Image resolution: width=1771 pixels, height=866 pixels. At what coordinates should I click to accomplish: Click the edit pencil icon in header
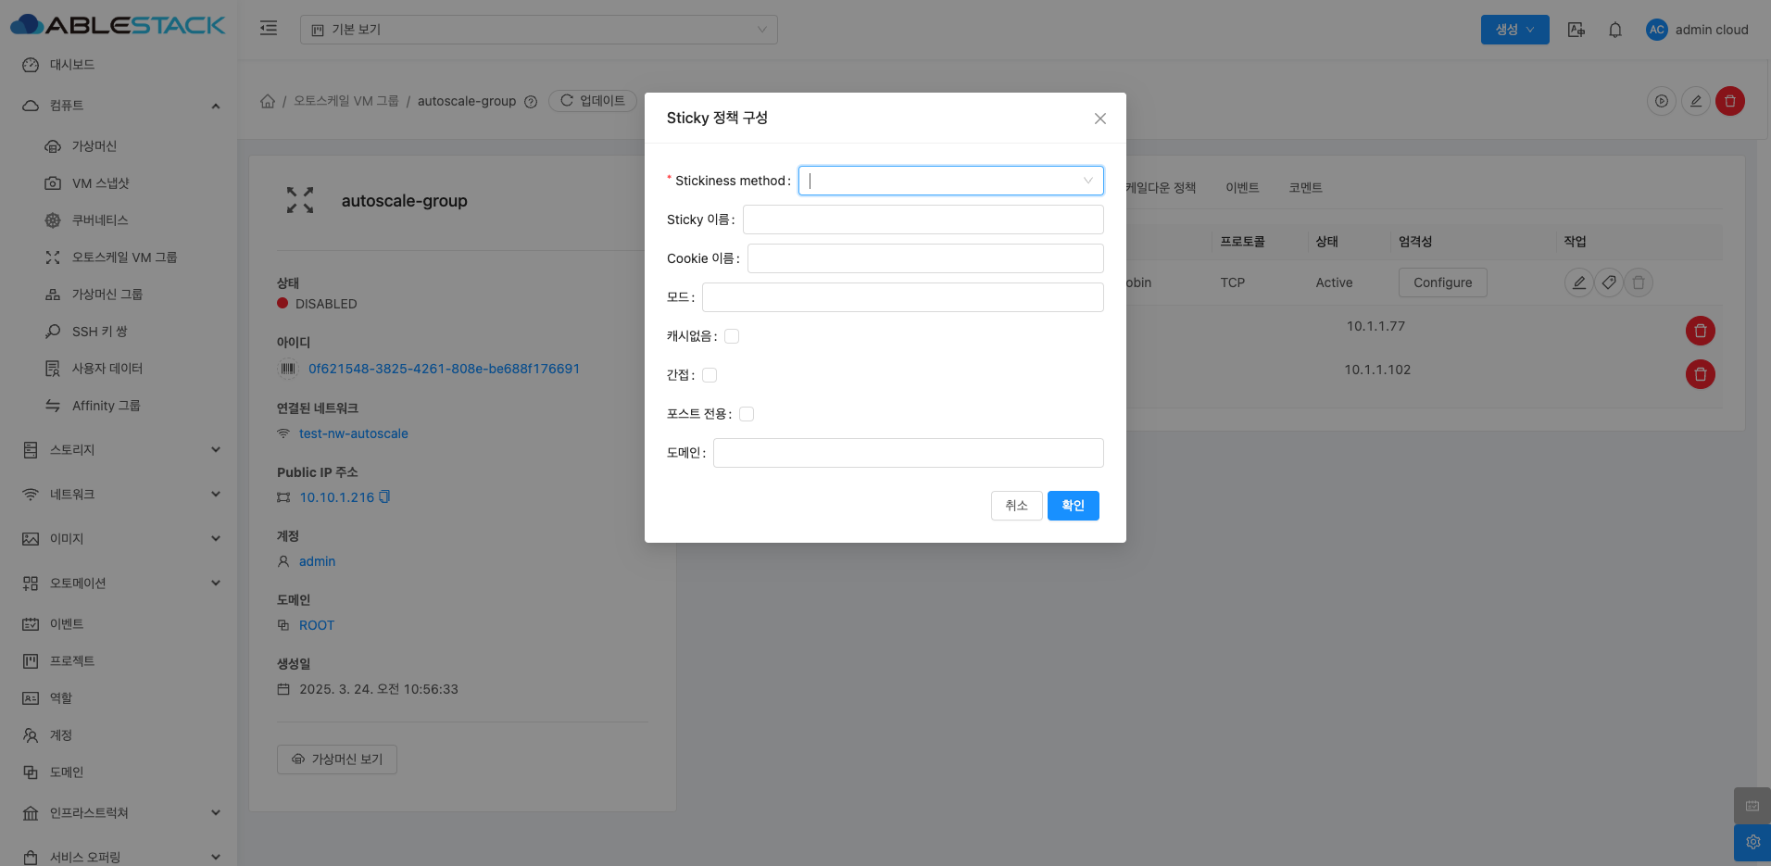[1695, 101]
